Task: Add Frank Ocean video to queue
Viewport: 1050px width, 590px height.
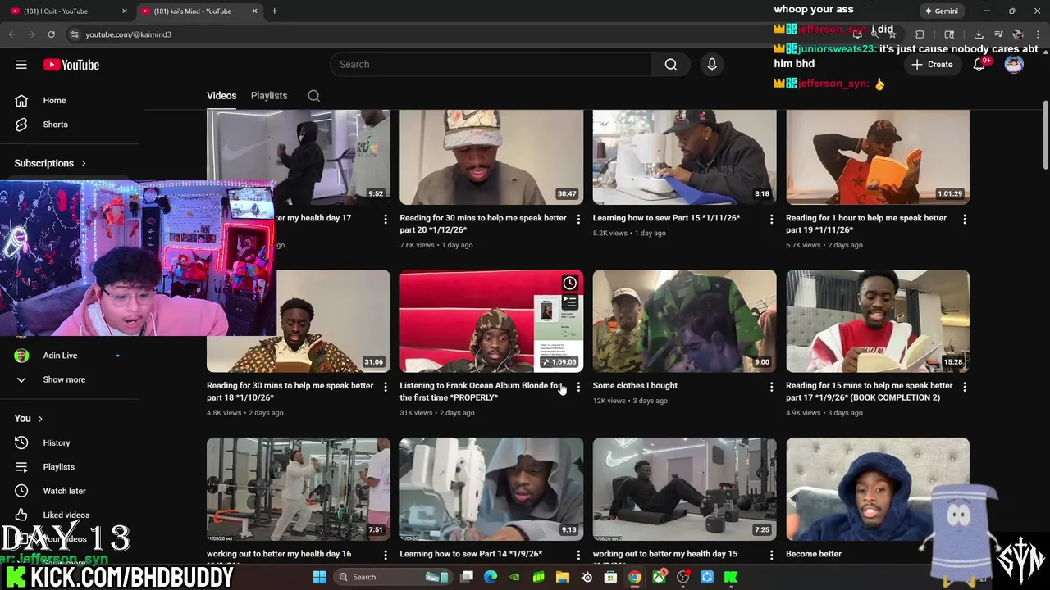Action: (570, 303)
